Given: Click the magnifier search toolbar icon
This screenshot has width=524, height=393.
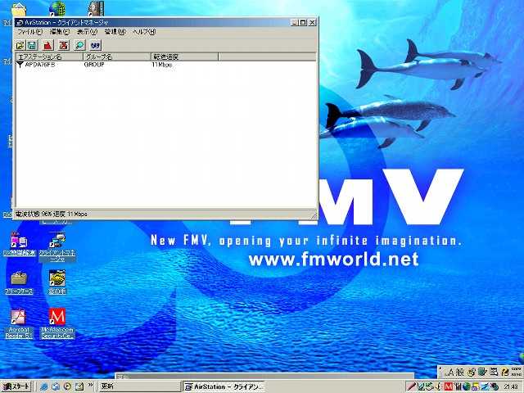Looking at the screenshot, I should tap(79, 45).
